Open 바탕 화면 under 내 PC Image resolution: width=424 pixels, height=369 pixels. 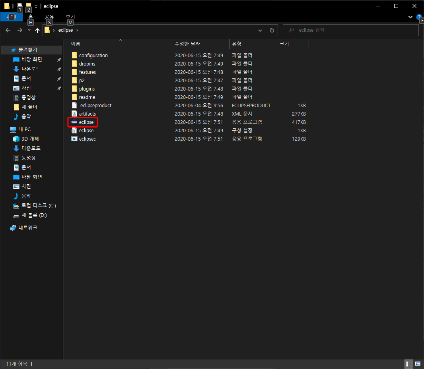pos(27,177)
